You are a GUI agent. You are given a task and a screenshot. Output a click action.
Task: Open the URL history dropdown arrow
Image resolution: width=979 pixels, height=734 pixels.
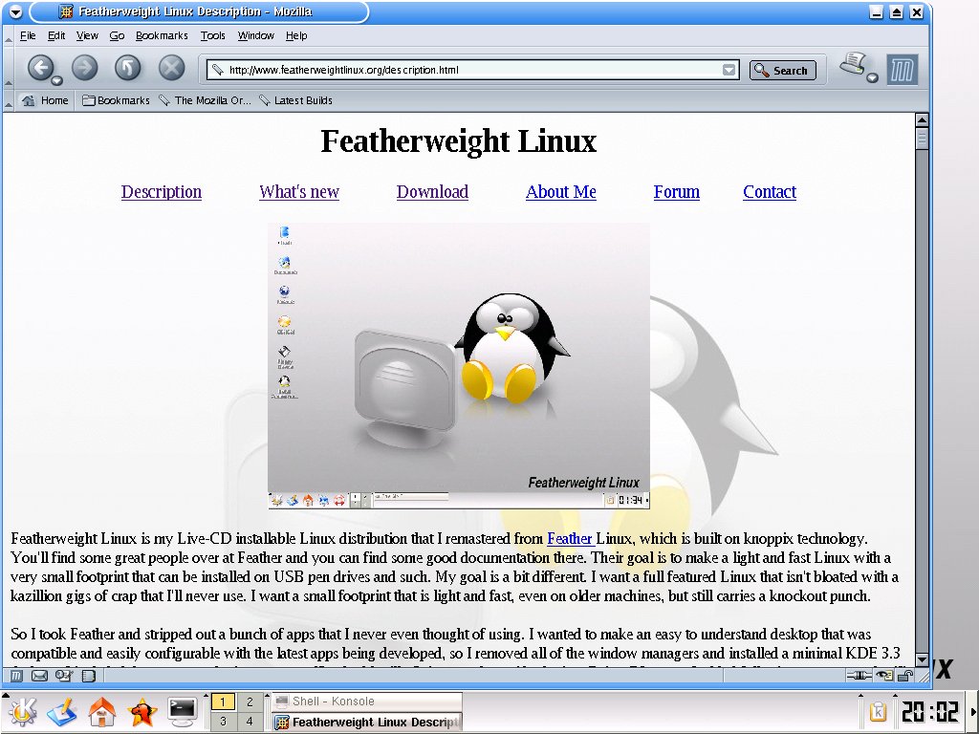[729, 70]
